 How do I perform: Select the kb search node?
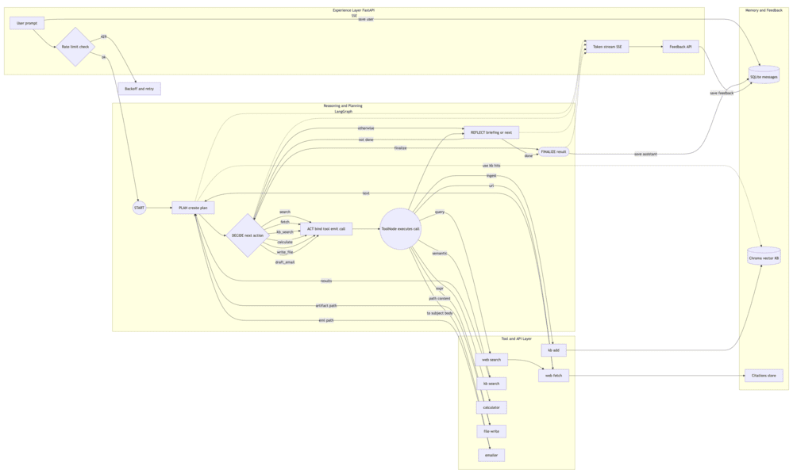point(491,383)
